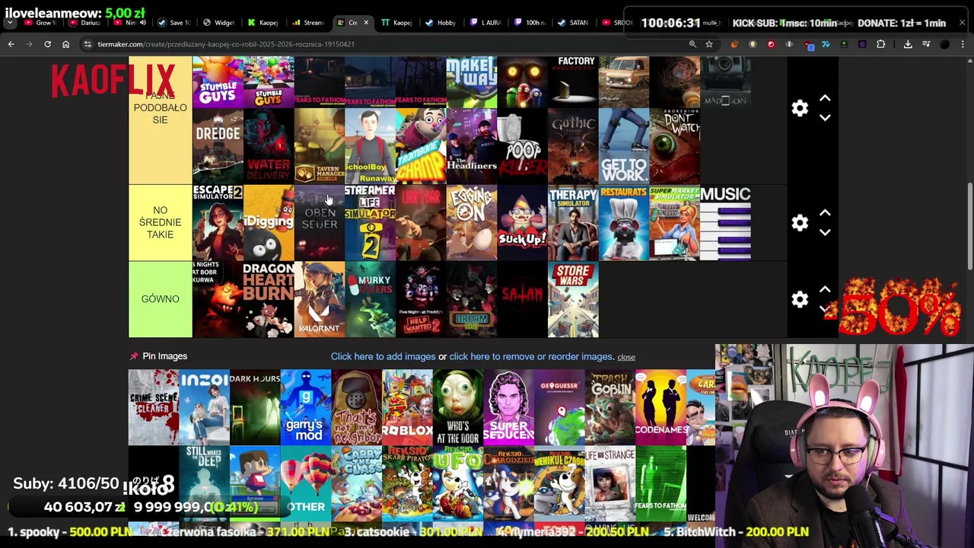Pick the ROBLOX tile in image pool
This screenshot has width=974, height=548.
(x=407, y=407)
